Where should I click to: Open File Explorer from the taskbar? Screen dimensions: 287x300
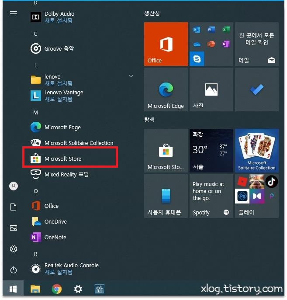tap(35, 289)
